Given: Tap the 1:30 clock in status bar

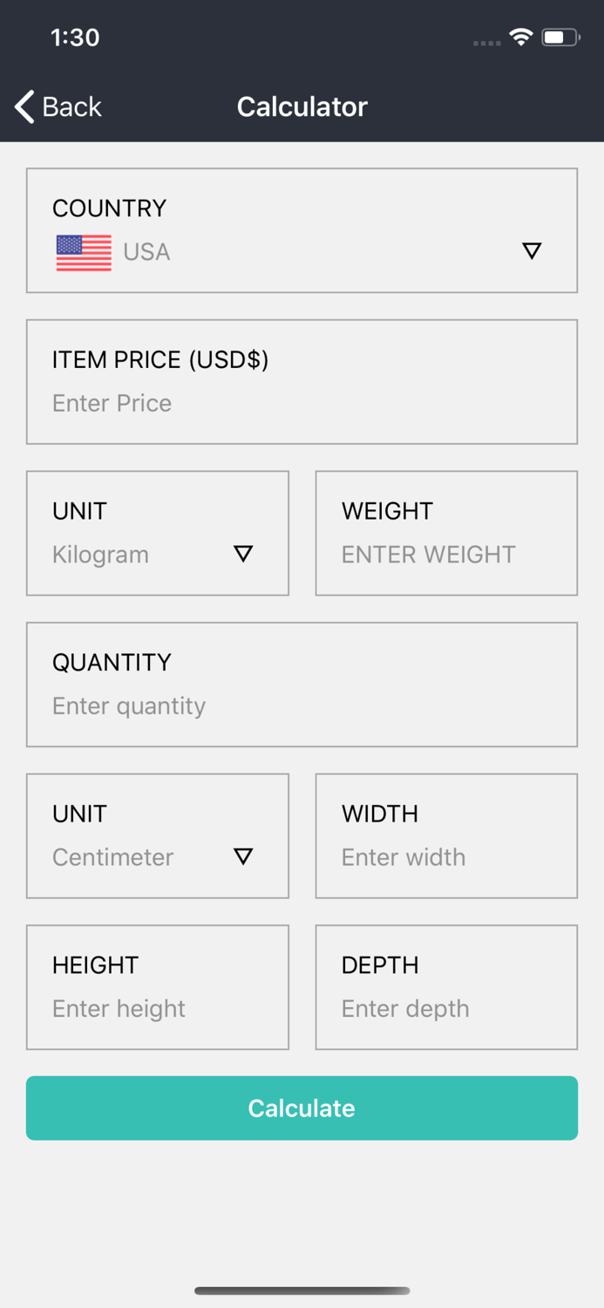Looking at the screenshot, I should (75, 37).
